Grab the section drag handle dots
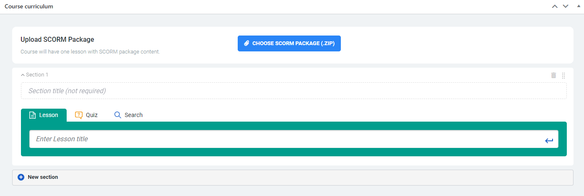The width and height of the screenshot is (584, 196). [x=563, y=76]
